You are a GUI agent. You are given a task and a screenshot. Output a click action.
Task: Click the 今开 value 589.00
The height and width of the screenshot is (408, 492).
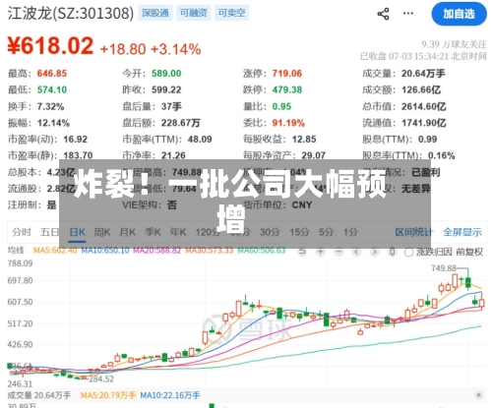[x=166, y=74]
